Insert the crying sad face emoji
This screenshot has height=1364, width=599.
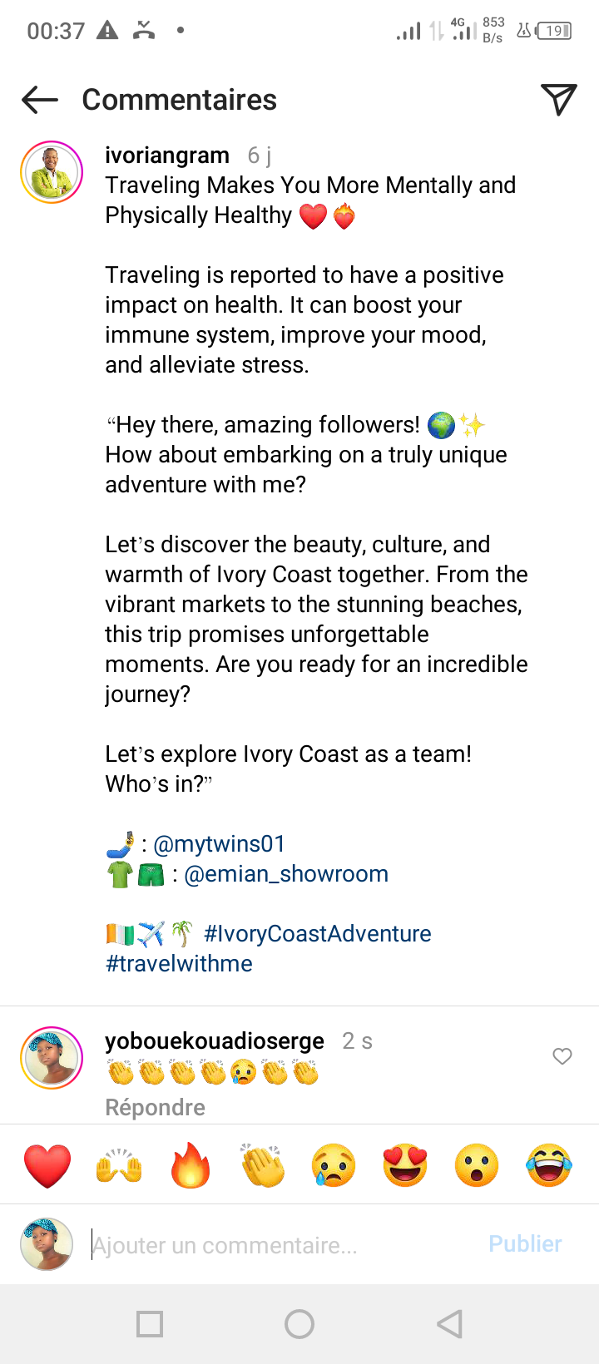tap(334, 1165)
